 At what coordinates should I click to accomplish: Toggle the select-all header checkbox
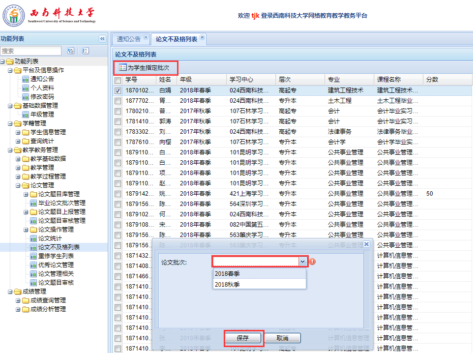(x=118, y=80)
